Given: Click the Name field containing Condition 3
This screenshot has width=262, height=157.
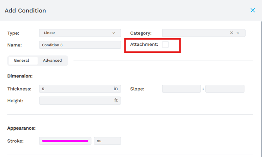Looking at the screenshot, I should pyautogui.click(x=80, y=45).
